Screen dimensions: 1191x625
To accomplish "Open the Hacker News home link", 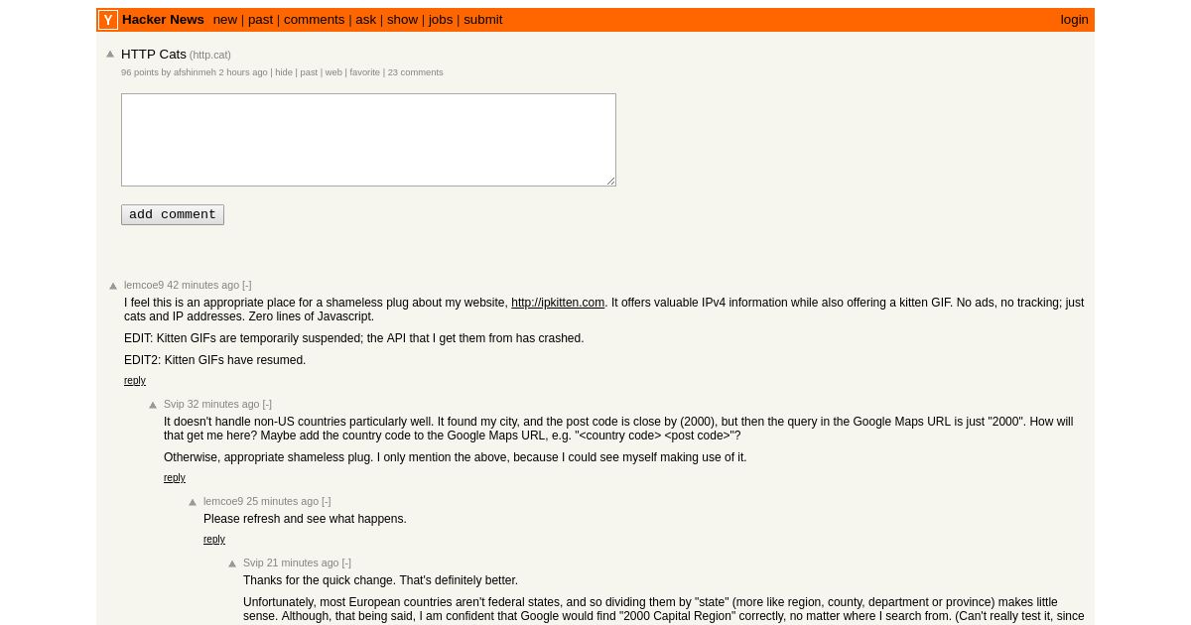I will coord(163,20).
